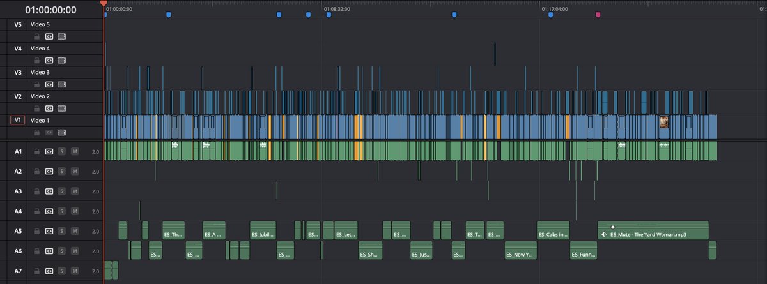This screenshot has height=284, width=767.
Task: Click the Video 3 track name
Action: tap(40, 72)
